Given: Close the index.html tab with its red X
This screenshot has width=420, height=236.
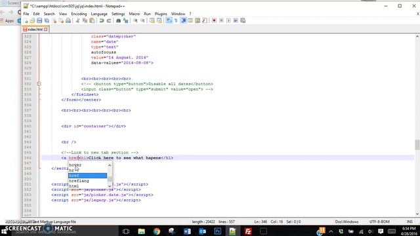Looking at the screenshot, I should 45,29.
